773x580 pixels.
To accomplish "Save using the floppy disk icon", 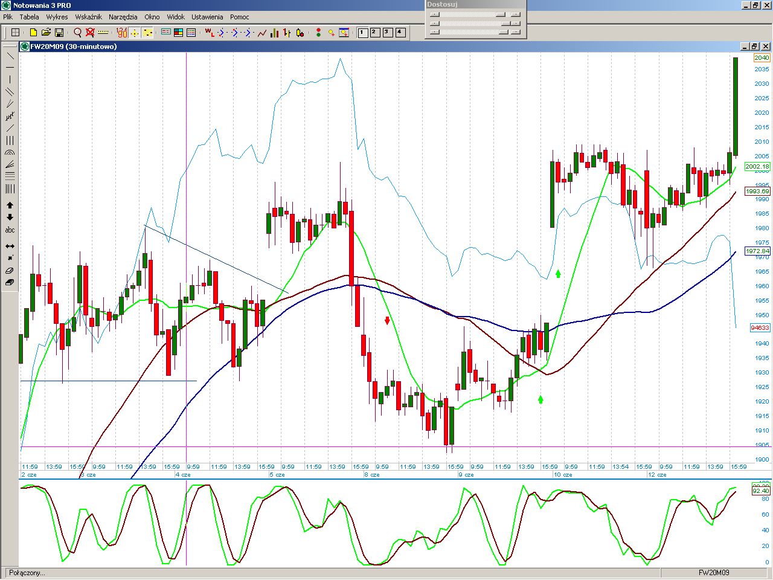I will 59,33.
